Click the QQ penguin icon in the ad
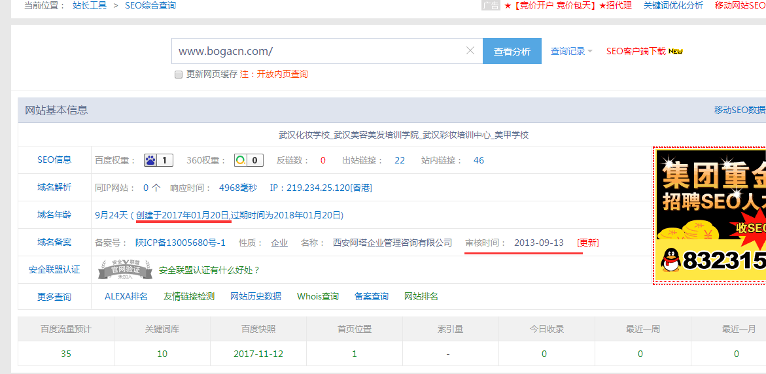This screenshot has height=374, width=766. 670,260
